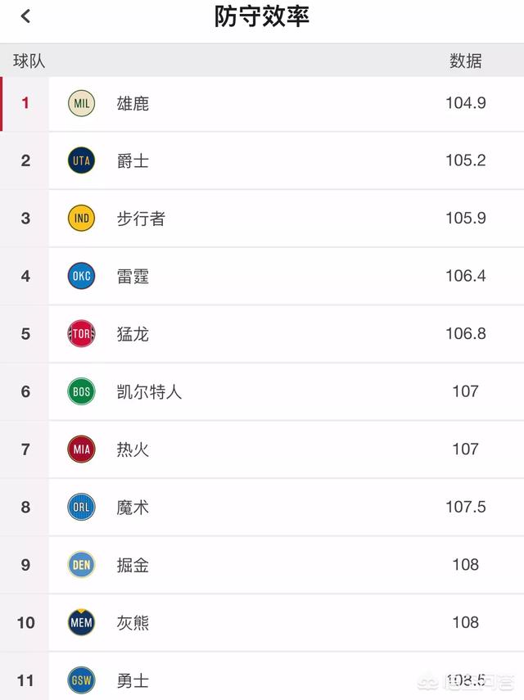This screenshot has width=524, height=700.
Task: Open the OKC Thunder team logo
Action: click(81, 276)
